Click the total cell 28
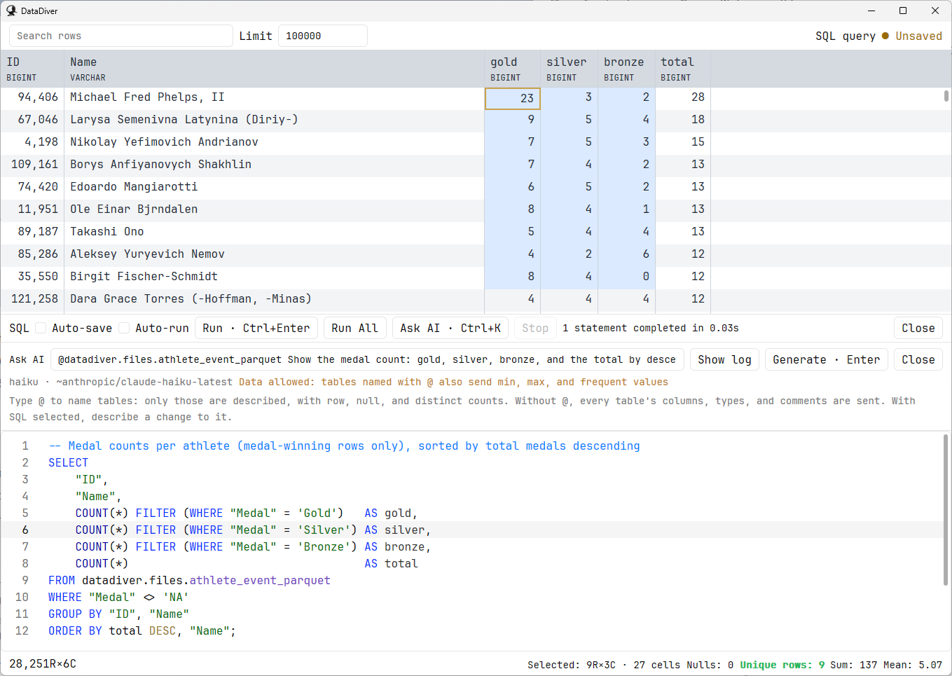 pos(683,97)
